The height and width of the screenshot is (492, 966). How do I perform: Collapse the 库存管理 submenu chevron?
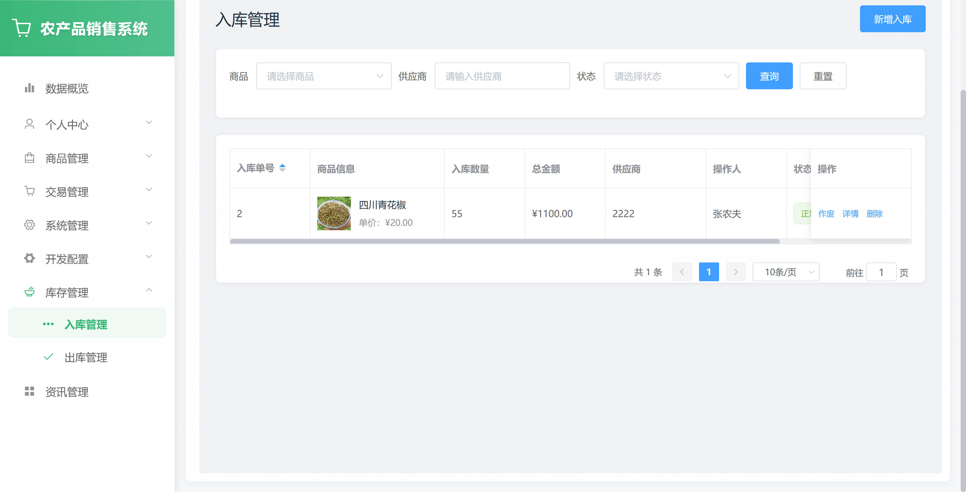(149, 290)
